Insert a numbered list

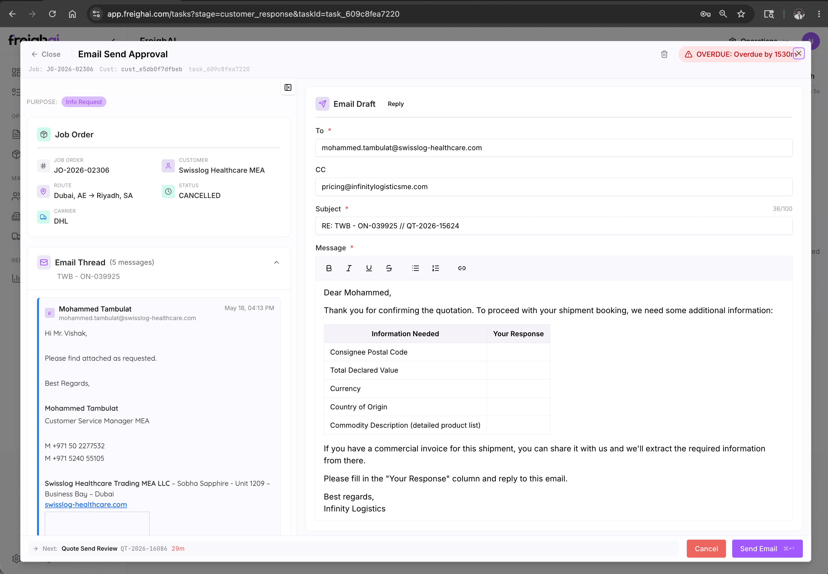pos(436,268)
